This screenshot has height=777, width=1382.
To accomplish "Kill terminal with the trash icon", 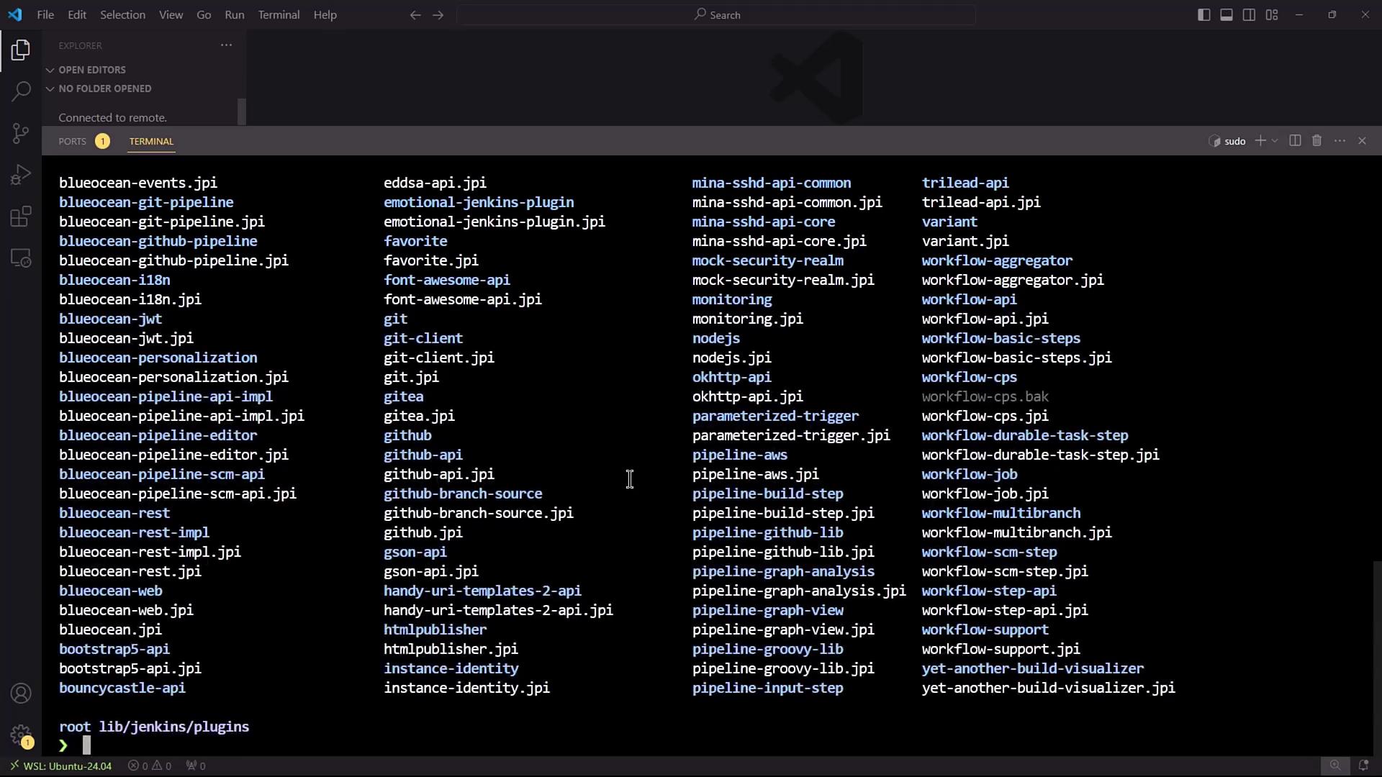I will (x=1316, y=141).
